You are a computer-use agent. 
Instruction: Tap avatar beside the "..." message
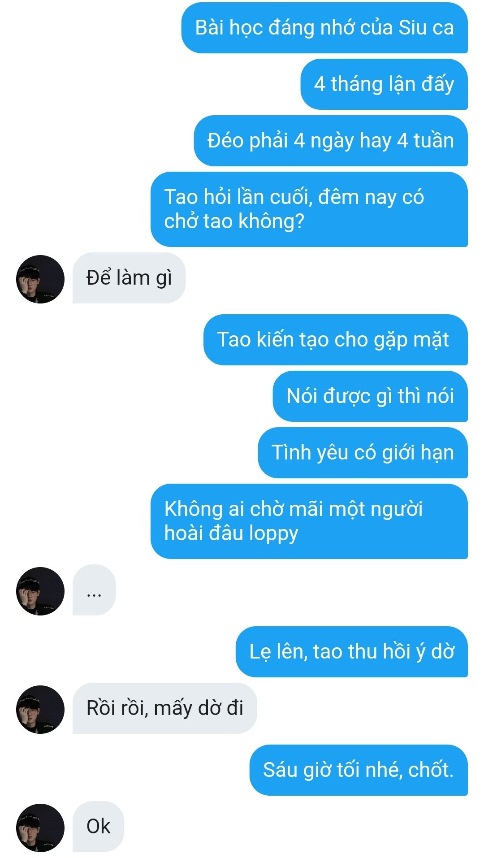pyautogui.click(x=40, y=591)
